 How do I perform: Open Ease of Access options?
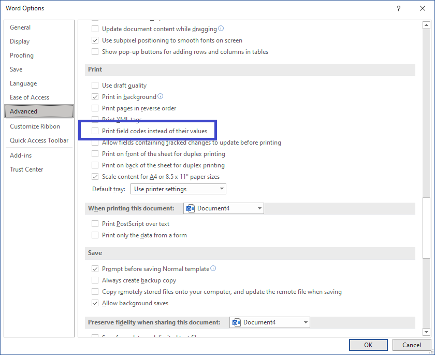click(39, 97)
